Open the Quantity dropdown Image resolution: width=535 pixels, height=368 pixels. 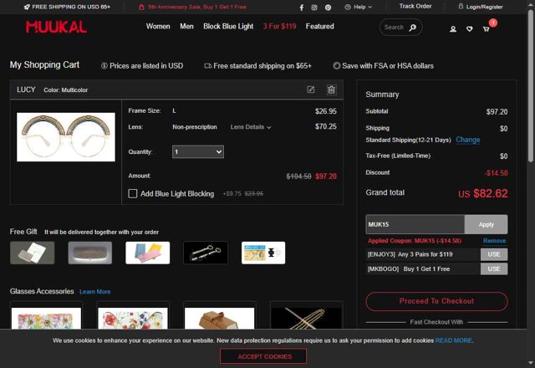[x=198, y=151]
